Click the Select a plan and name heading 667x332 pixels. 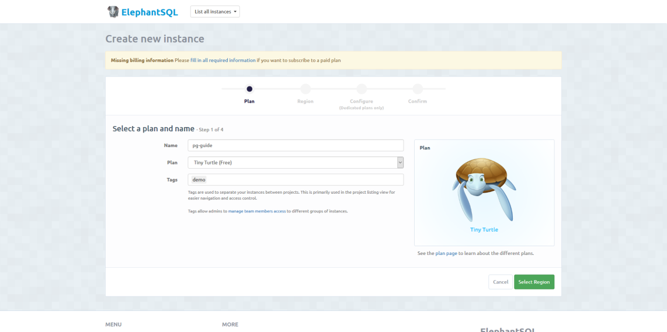pyautogui.click(x=154, y=128)
